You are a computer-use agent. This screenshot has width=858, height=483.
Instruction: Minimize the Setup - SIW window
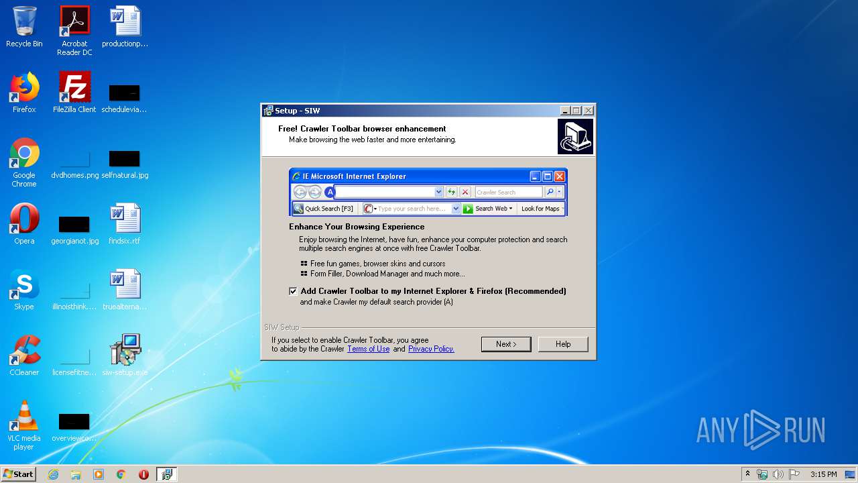[x=565, y=111]
